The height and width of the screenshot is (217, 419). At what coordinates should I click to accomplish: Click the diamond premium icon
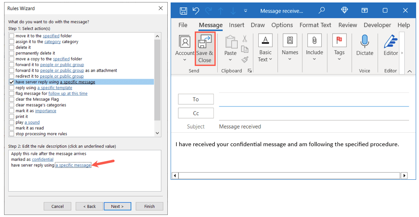click(345, 10)
